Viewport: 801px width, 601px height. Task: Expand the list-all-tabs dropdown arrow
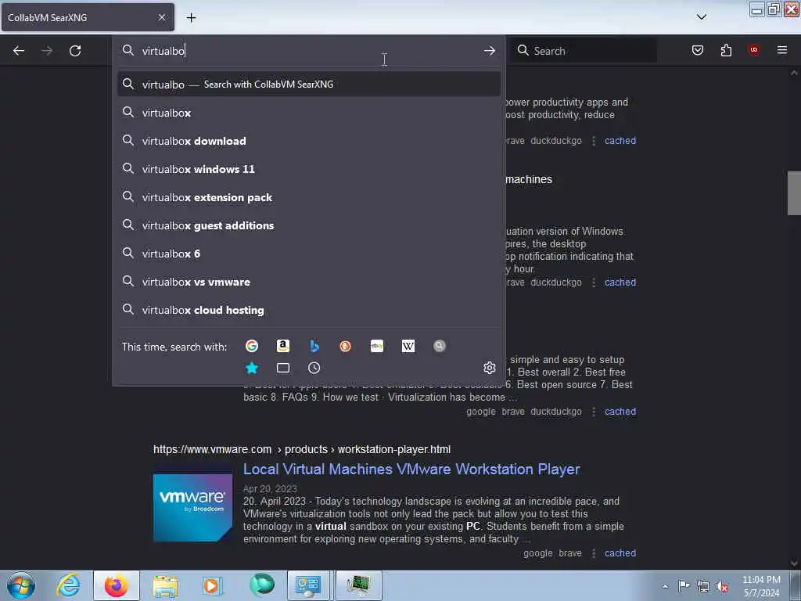702,17
